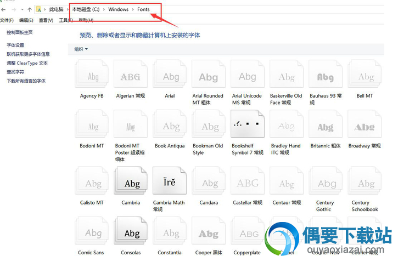Select Cambria Math 常规 font icon

pos(170,180)
